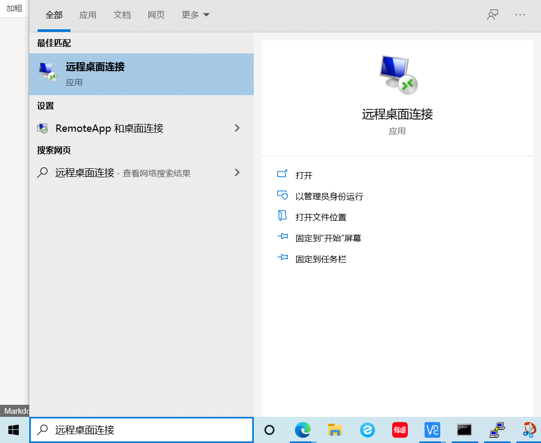Click the search input field with 远程桌面连接
This screenshot has height=443, width=541.
142,430
